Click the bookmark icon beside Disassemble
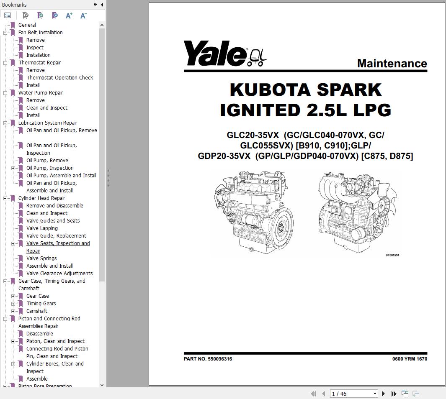Viewport: 446px width, 399px height. (x=21, y=334)
